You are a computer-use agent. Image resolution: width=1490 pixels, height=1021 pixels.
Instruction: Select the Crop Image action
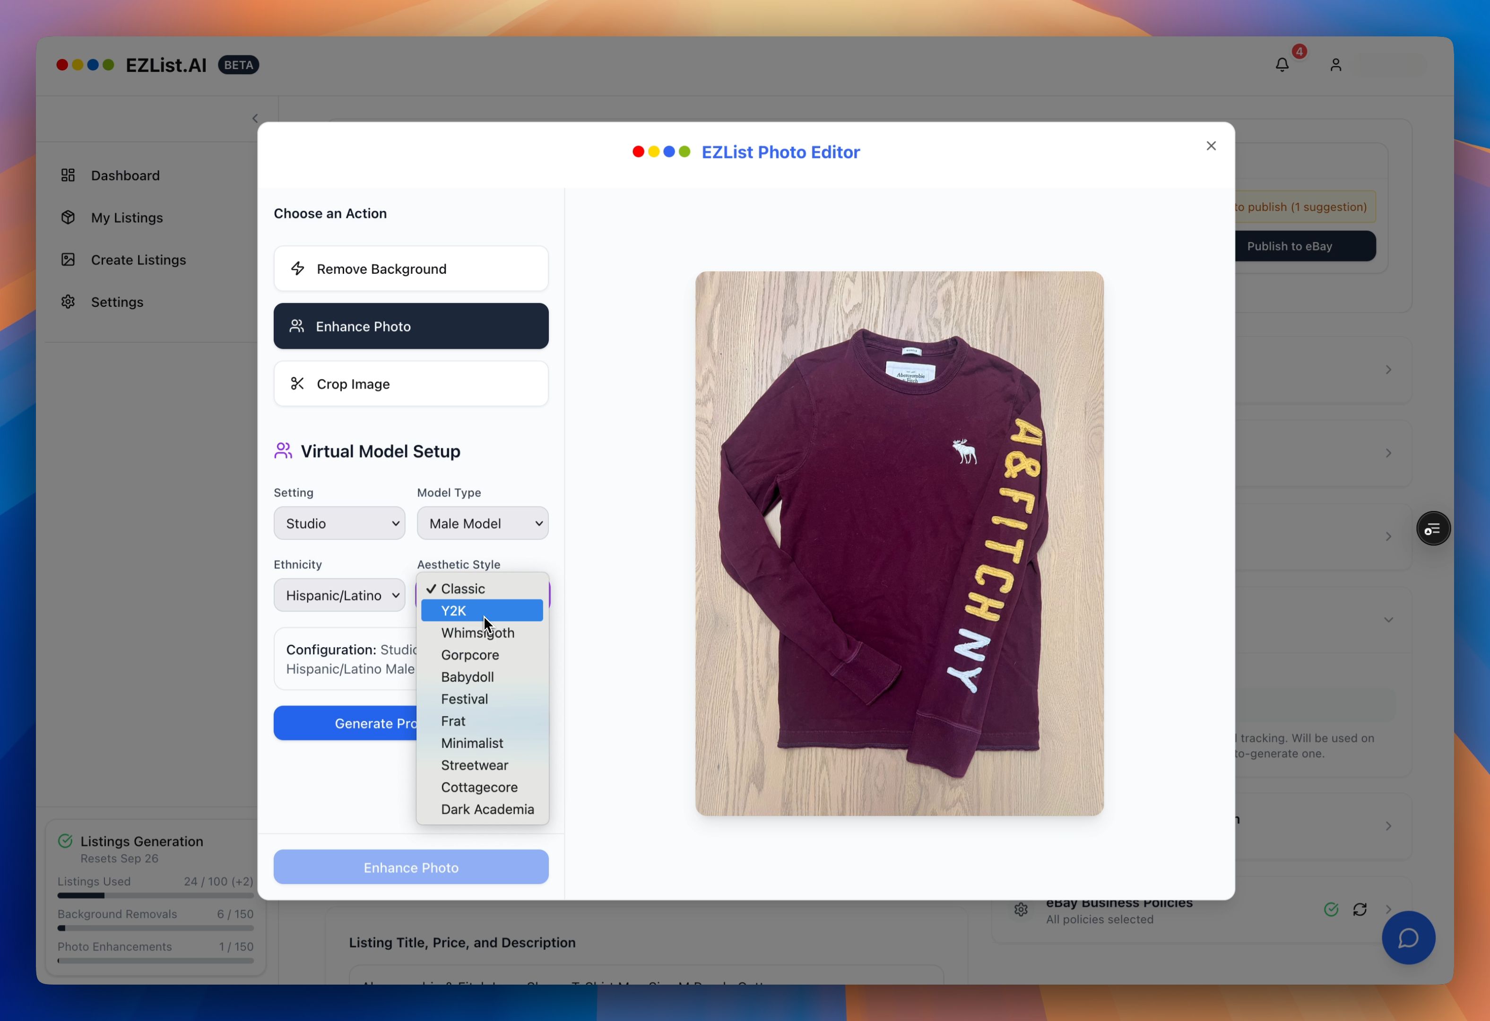click(x=410, y=383)
